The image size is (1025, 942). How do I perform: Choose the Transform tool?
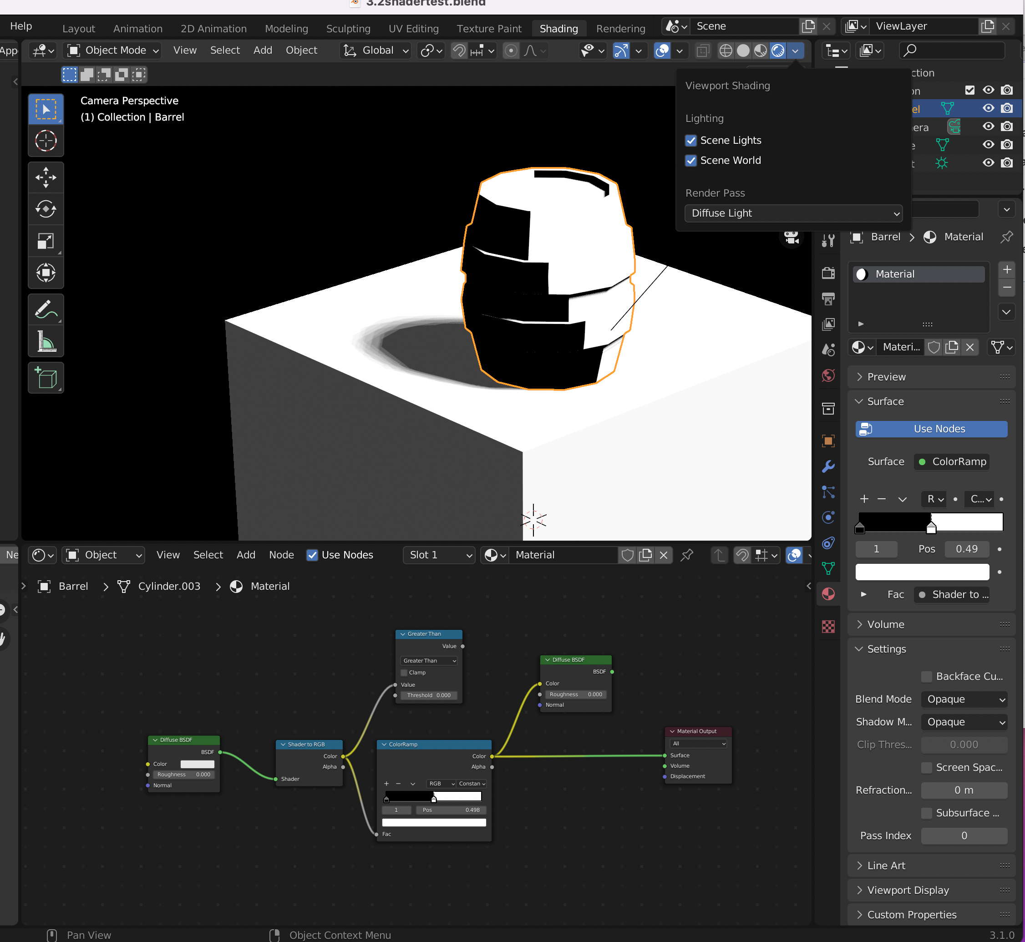click(46, 272)
